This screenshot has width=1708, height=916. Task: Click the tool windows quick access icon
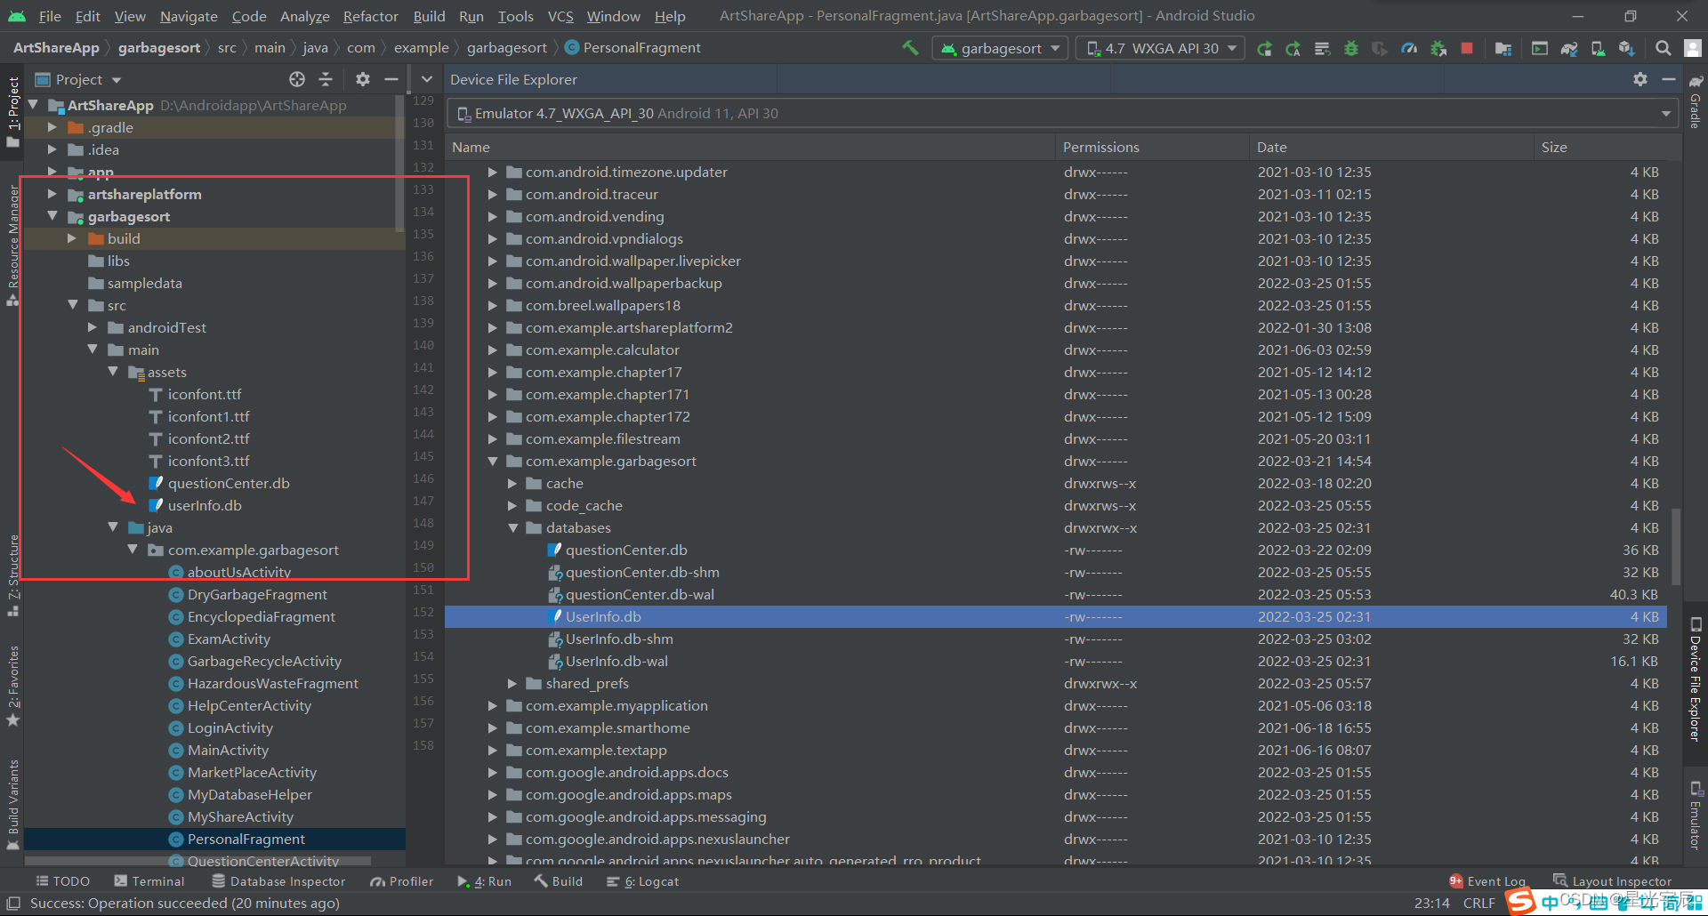(x=13, y=903)
